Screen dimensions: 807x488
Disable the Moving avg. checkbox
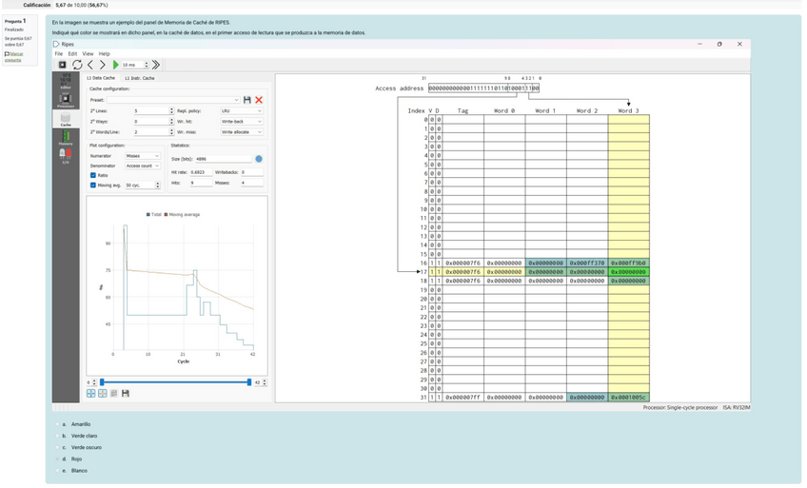click(x=93, y=185)
